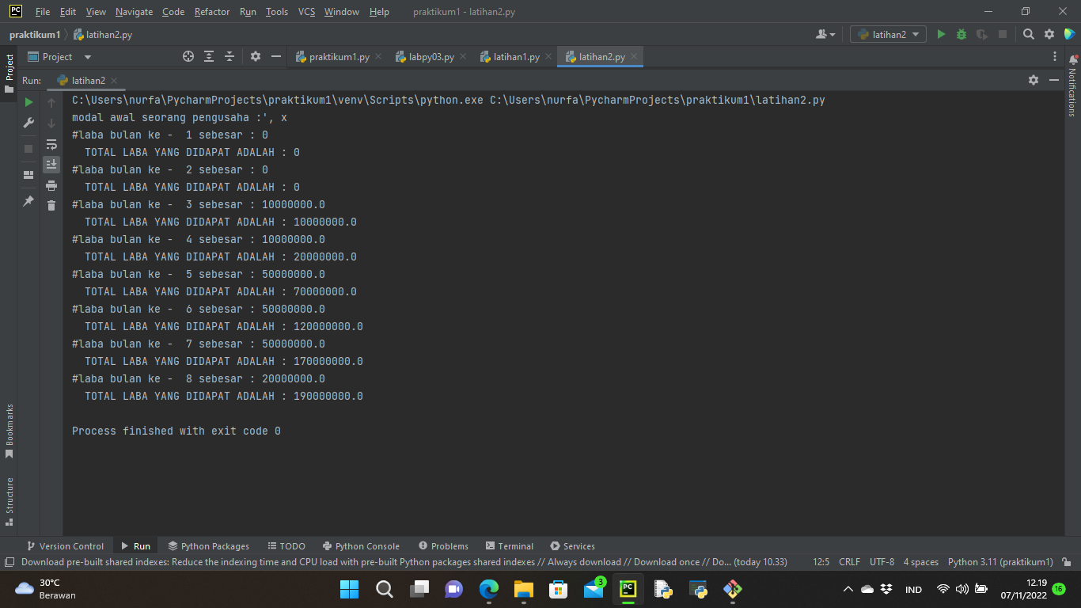
Task: Start debugging with the bug icon
Action: [x=960, y=35]
